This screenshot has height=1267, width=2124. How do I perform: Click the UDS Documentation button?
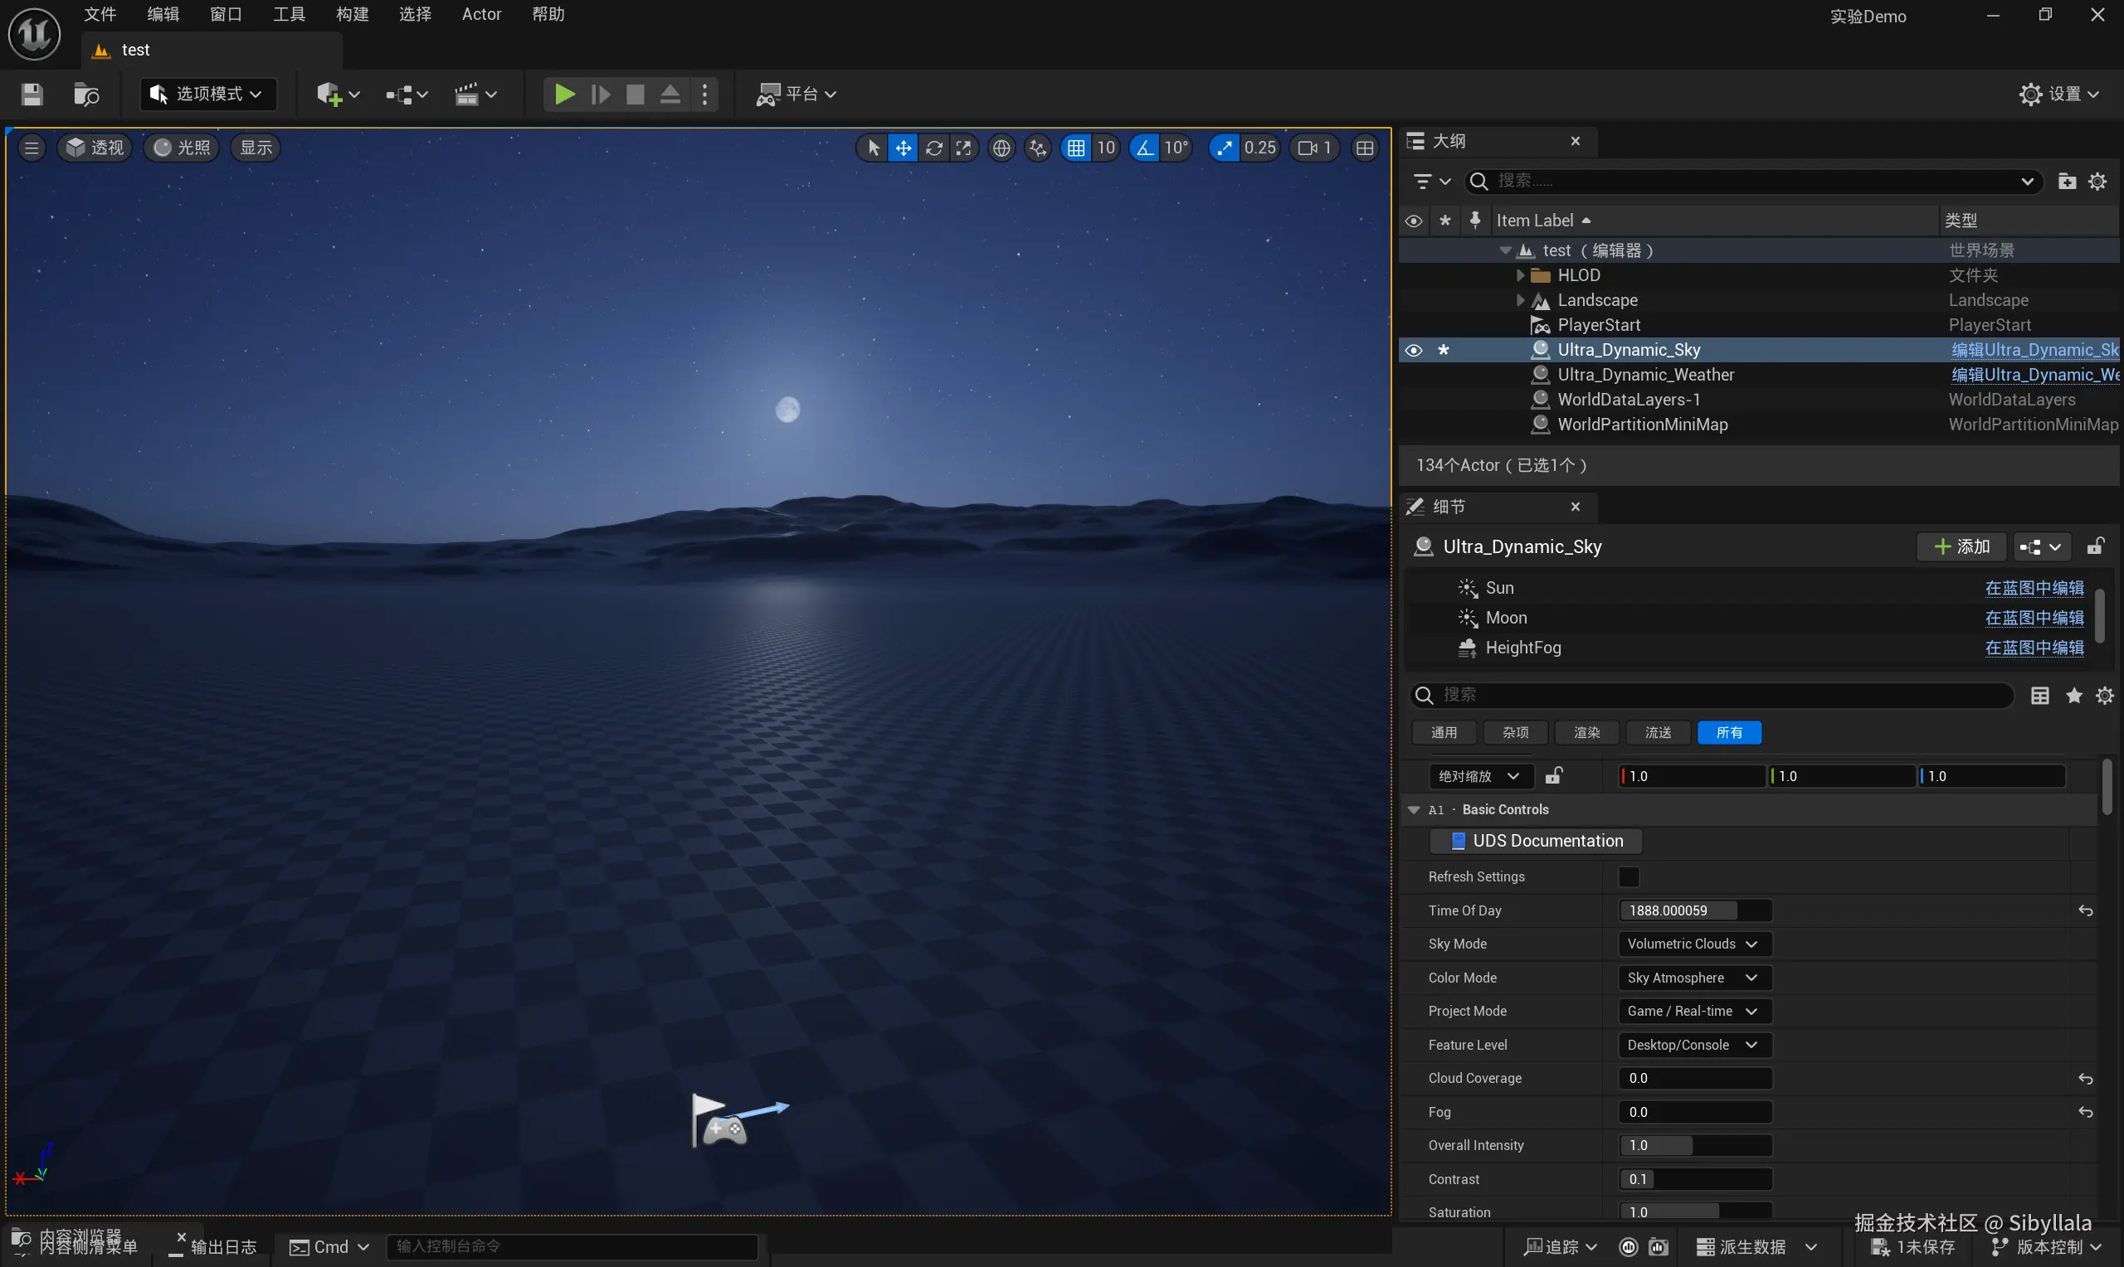(x=1537, y=841)
